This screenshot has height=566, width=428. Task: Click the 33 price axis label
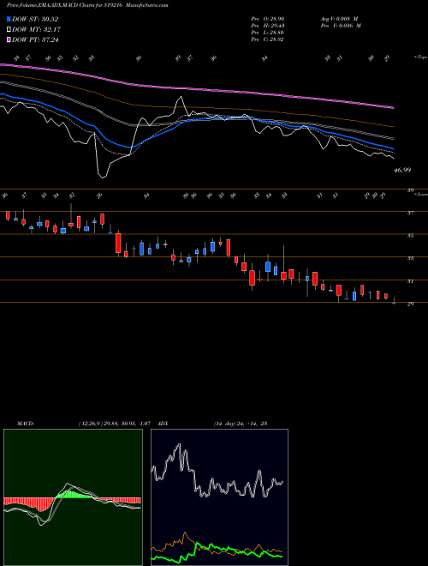410,258
